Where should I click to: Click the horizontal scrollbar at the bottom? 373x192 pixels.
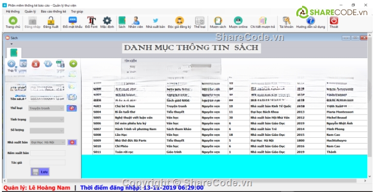click(x=185, y=181)
